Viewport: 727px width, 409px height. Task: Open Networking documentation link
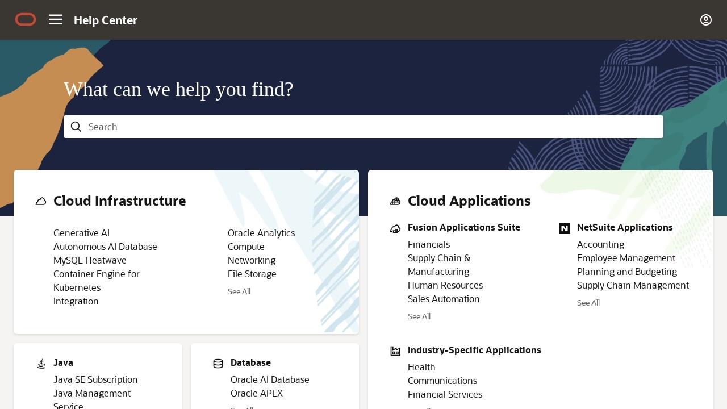tap(252, 260)
